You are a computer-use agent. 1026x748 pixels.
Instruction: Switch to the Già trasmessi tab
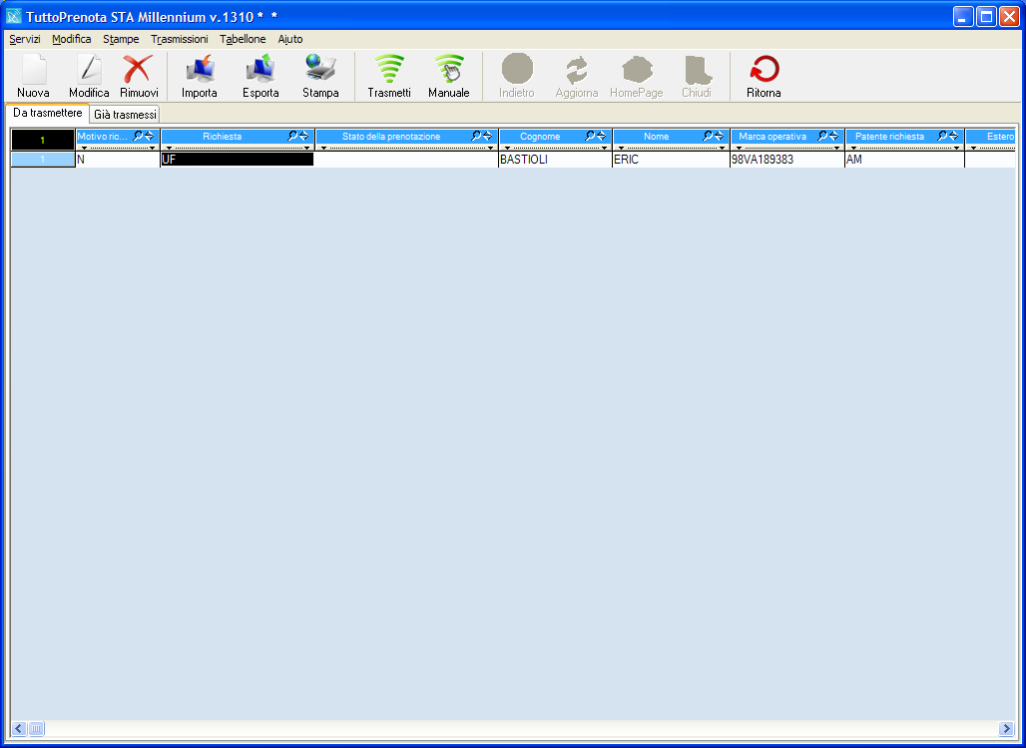tap(125, 115)
